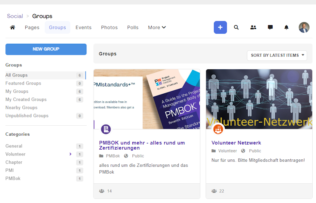The width and height of the screenshot is (316, 203).
Task: Click the Volunteer-Netzwerk cover image
Action: pos(259,99)
